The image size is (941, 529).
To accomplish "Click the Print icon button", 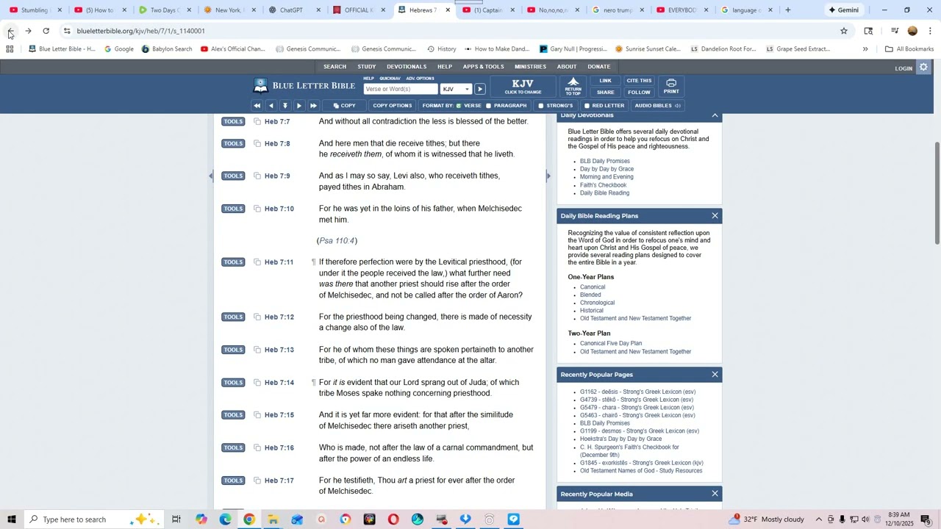I will coord(671,86).
